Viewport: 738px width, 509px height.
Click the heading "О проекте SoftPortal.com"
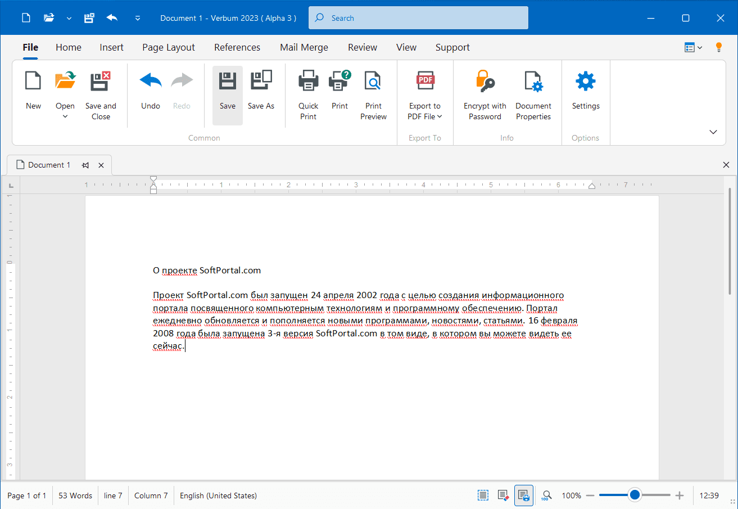[x=207, y=271]
